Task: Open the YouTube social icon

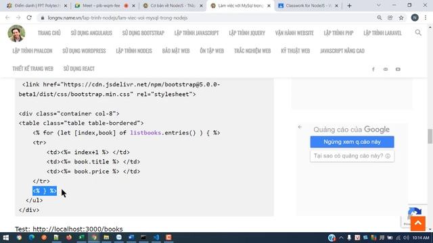Action: (398, 69)
